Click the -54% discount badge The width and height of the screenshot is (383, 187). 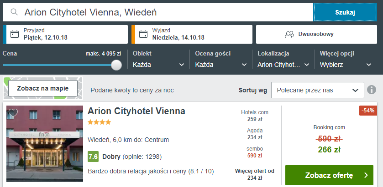point(368,111)
